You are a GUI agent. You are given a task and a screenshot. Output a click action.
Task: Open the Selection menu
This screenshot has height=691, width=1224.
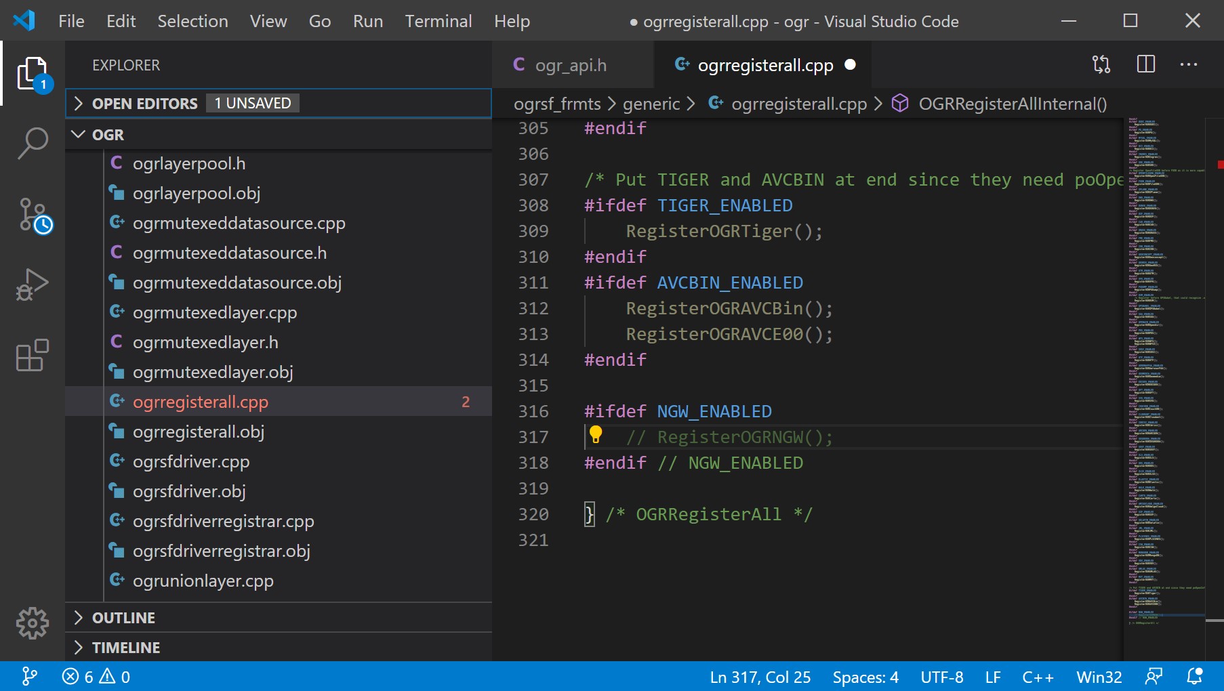192,21
